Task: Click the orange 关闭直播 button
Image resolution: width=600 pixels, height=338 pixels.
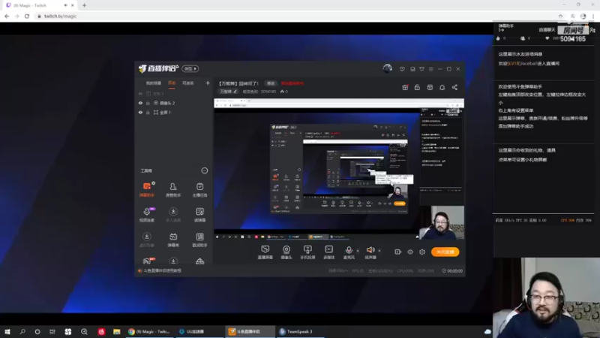Action: coord(445,252)
